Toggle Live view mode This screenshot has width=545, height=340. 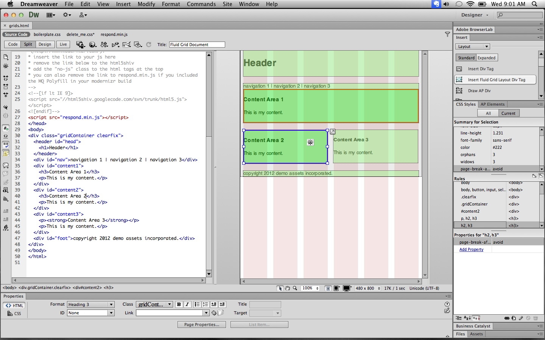(63, 44)
